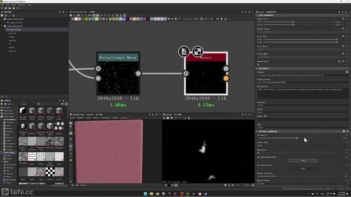This screenshot has width=351, height=197.
Task: Click the black Levels node icon in the graph toolbar
Action: click(148, 19)
